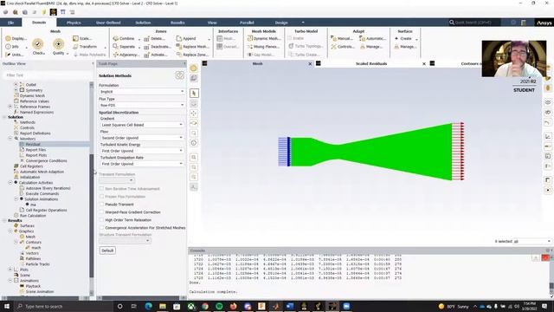Click Activate zones
554x312 pixels.
(x=156, y=55)
